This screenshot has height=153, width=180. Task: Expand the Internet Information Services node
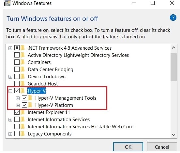10,120
